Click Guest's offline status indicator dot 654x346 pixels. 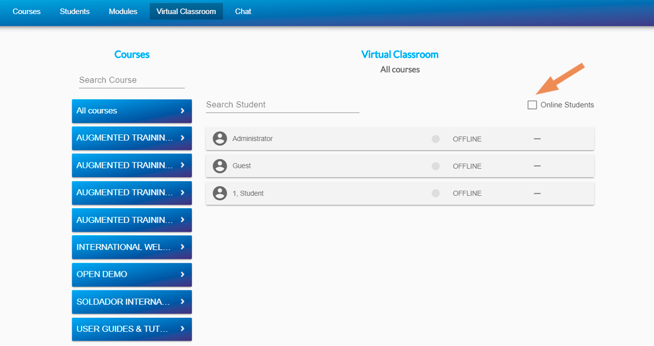click(x=435, y=166)
